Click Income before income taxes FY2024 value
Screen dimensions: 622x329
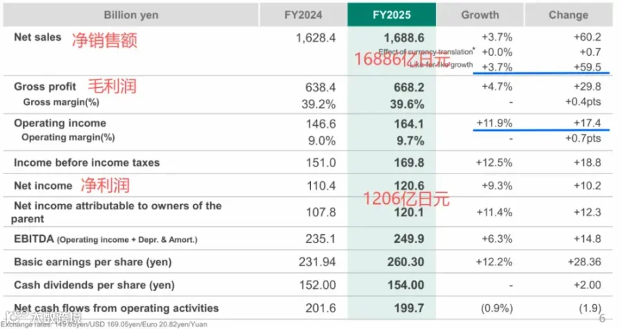coord(321,162)
